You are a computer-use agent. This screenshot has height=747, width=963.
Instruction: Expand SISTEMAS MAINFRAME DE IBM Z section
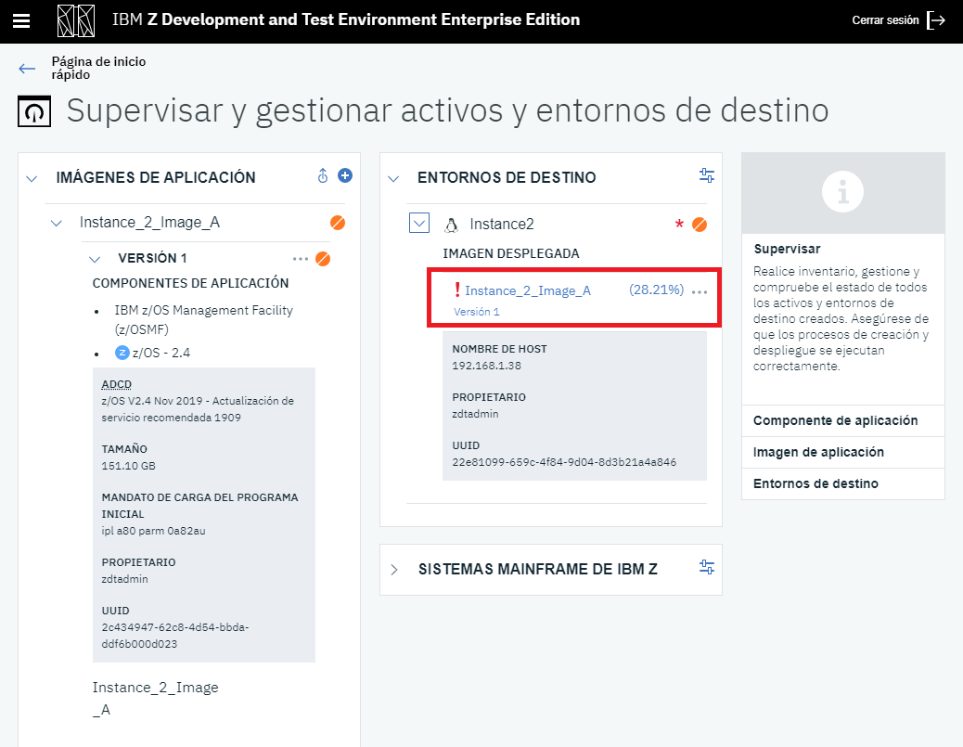(x=394, y=570)
